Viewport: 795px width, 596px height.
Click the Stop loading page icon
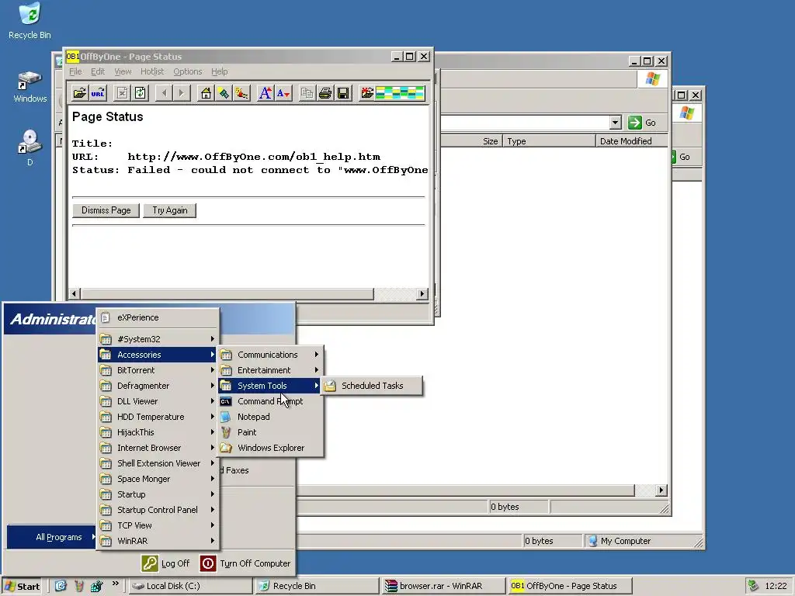pyautogui.click(x=122, y=93)
